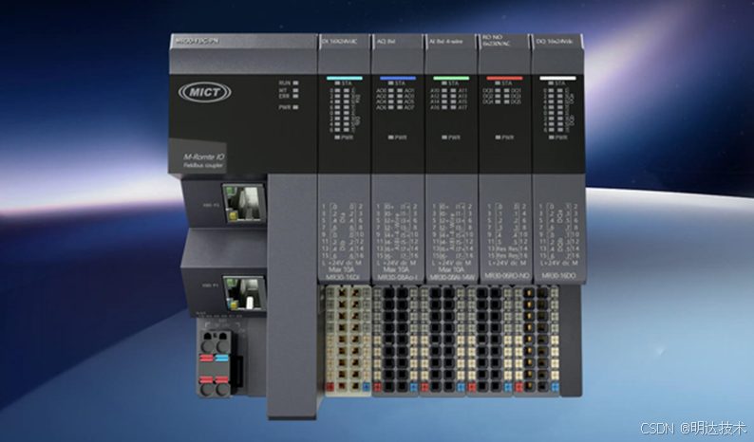Click the STA LED on the RO module
The width and height of the screenshot is (754, 442).
point(498,83)
